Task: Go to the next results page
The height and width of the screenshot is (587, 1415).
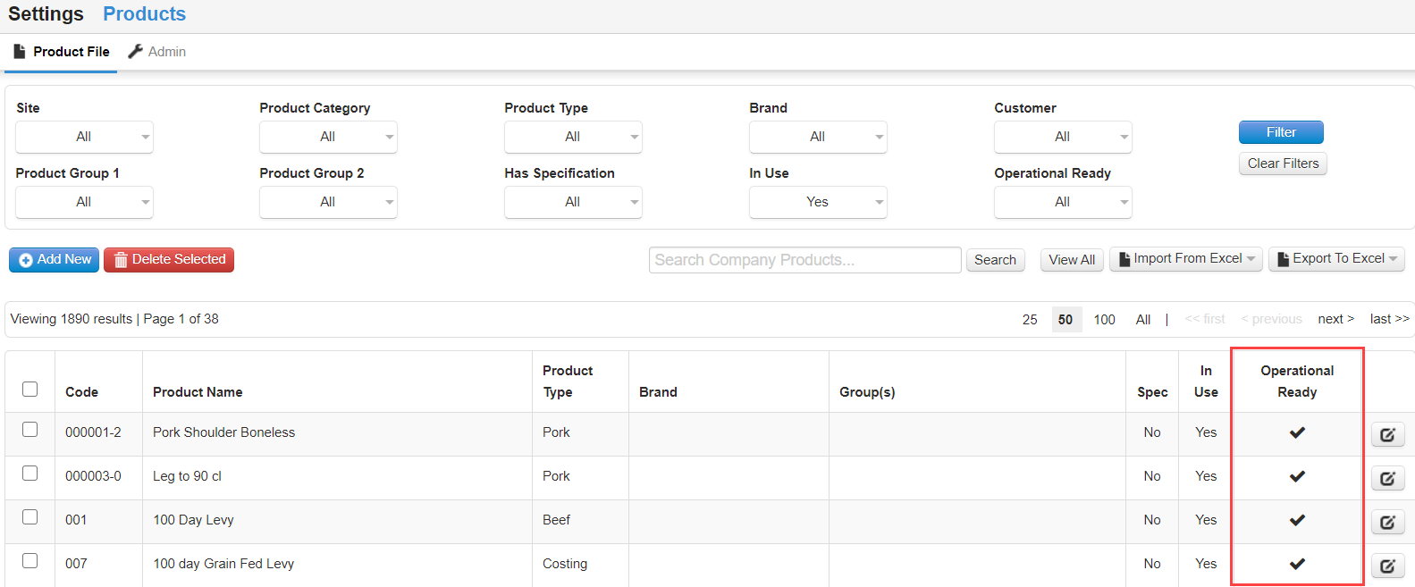Action: 1335,319
